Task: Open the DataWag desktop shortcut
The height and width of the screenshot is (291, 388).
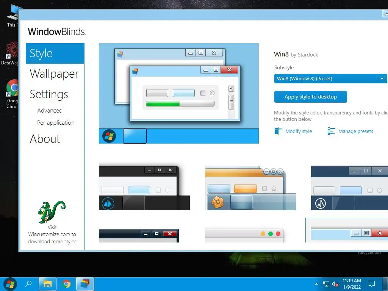Action: click(x=10, y=53)
